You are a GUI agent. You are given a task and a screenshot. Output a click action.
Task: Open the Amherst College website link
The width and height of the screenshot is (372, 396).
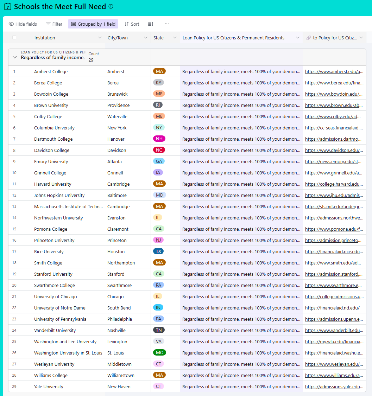click(334, 72)
